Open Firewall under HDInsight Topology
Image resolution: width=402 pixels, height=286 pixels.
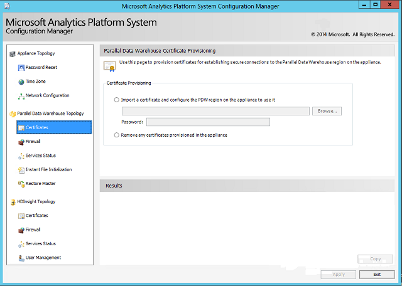pyautogui.click(x=33, y=230)
